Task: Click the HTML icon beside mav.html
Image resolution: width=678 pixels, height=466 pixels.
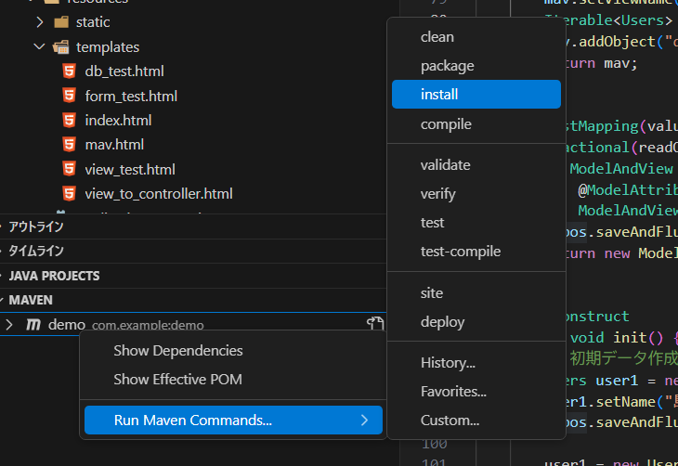Action: point(69,144)
